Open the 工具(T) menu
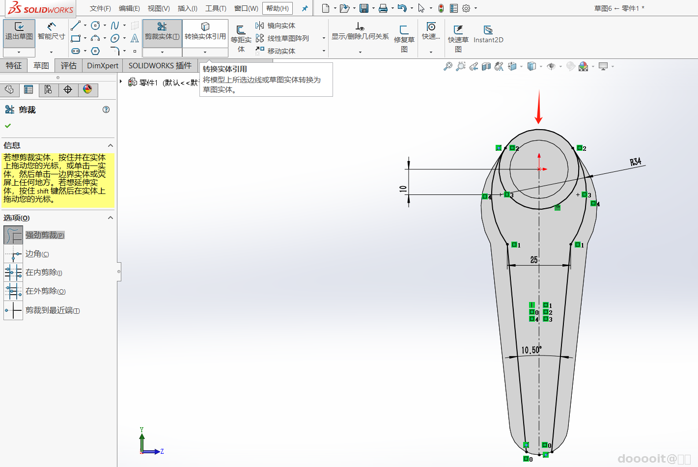Image resolution: width=698 pixels, height=467 pixels. (x=216, y=8)
